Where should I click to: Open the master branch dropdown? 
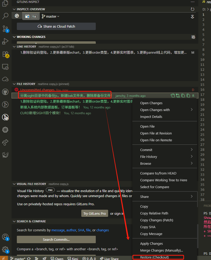[51, 16]
